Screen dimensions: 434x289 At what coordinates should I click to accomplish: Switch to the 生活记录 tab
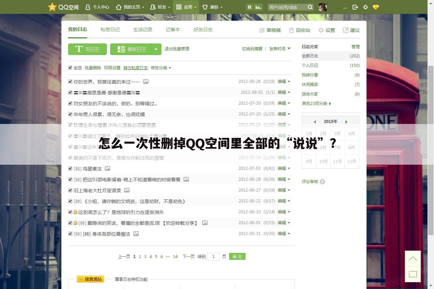143,30
